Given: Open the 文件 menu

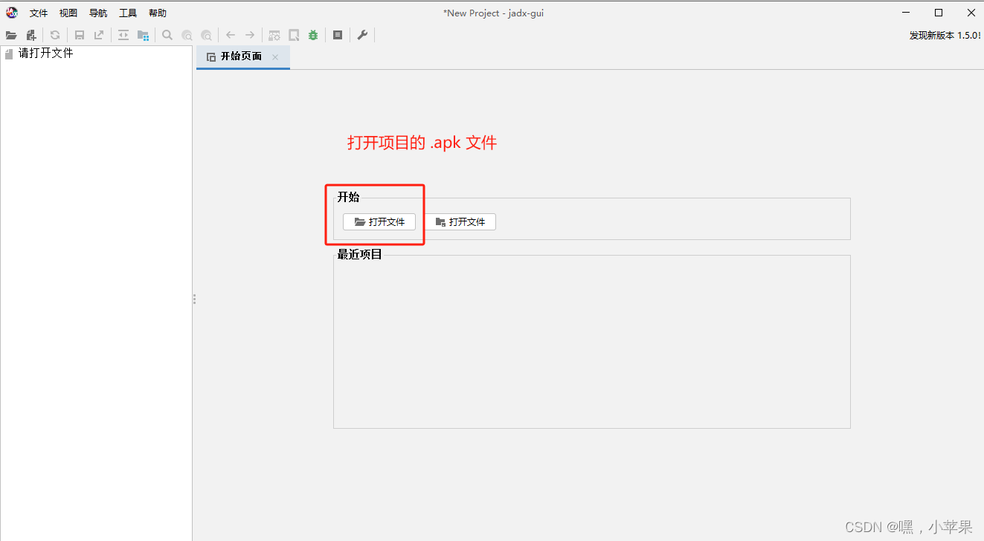Looking at the screenshot, I should (x=39, y=13).
